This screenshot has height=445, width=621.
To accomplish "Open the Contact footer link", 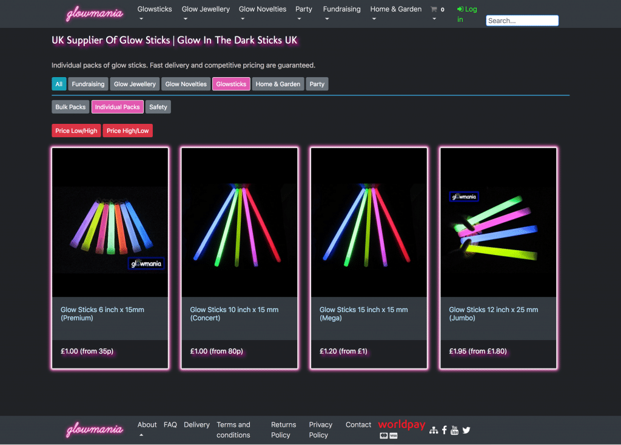I will click(358, 425).
